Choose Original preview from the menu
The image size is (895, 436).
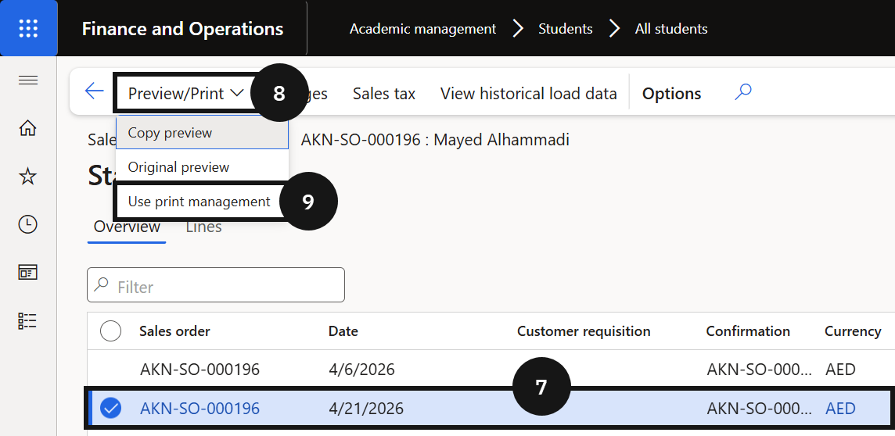click(x=202, y=167)
